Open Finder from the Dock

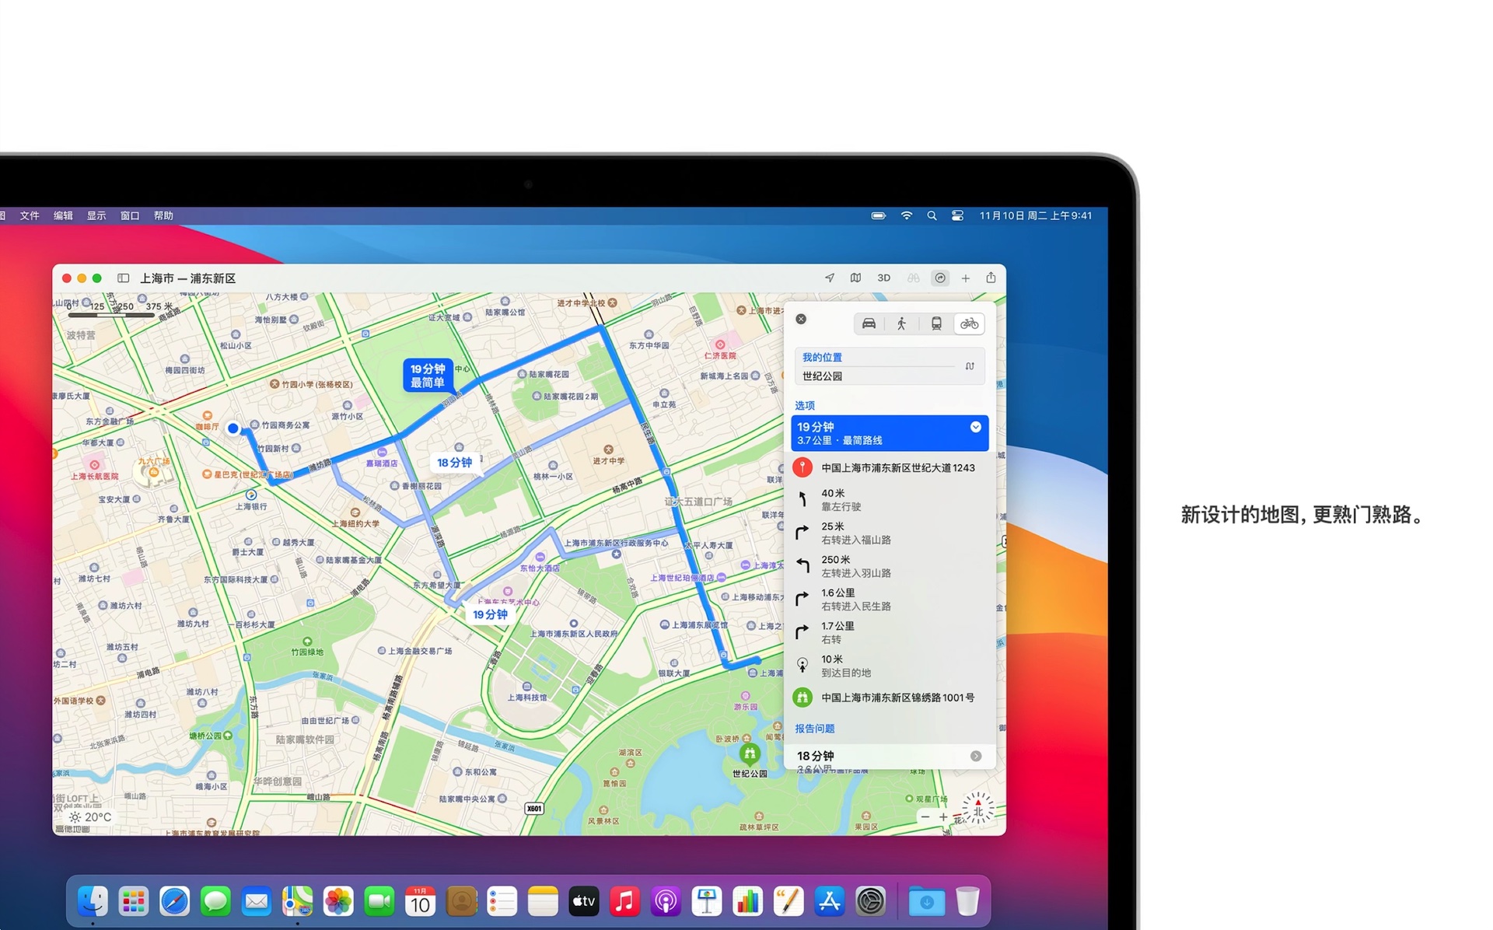coord(93,901)
